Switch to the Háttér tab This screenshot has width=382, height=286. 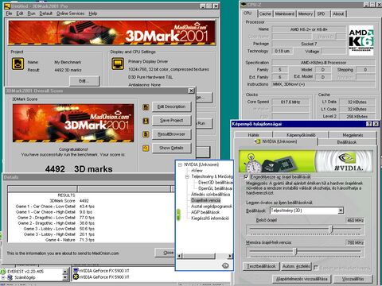[253, 135]
